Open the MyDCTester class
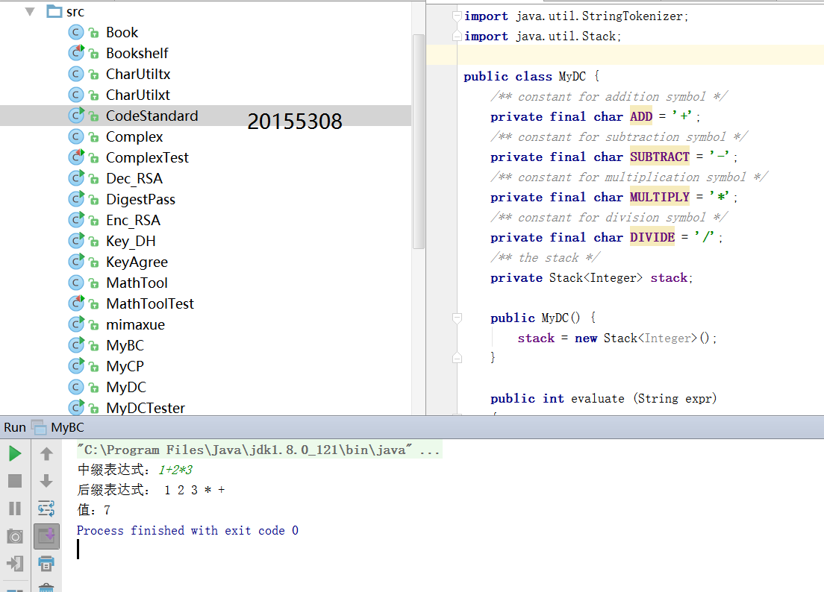Screen dimensions: 824x592 coord(146,409)
